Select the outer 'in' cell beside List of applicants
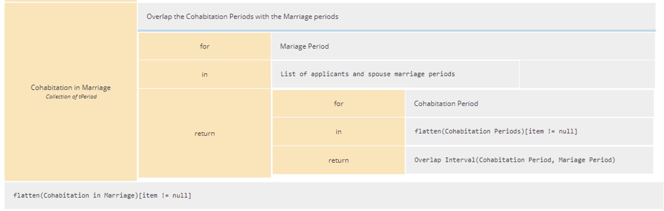Image resolution: width=664 pixels, height=211 pixels. point(204,74)
